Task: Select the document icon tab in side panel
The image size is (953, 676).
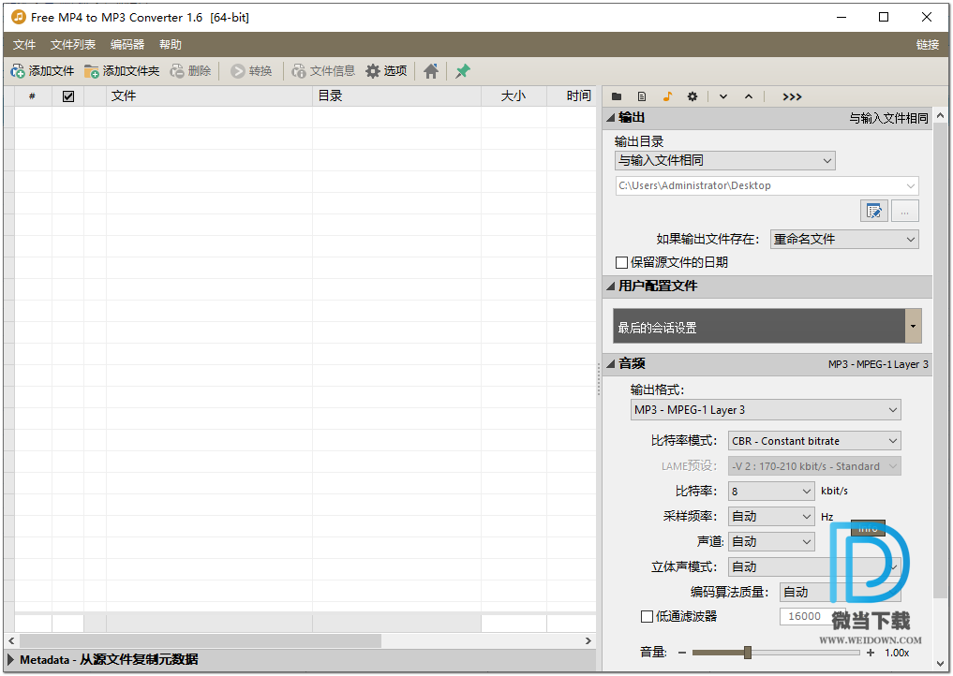Action: pyautogui.click(x=642, y=96)
